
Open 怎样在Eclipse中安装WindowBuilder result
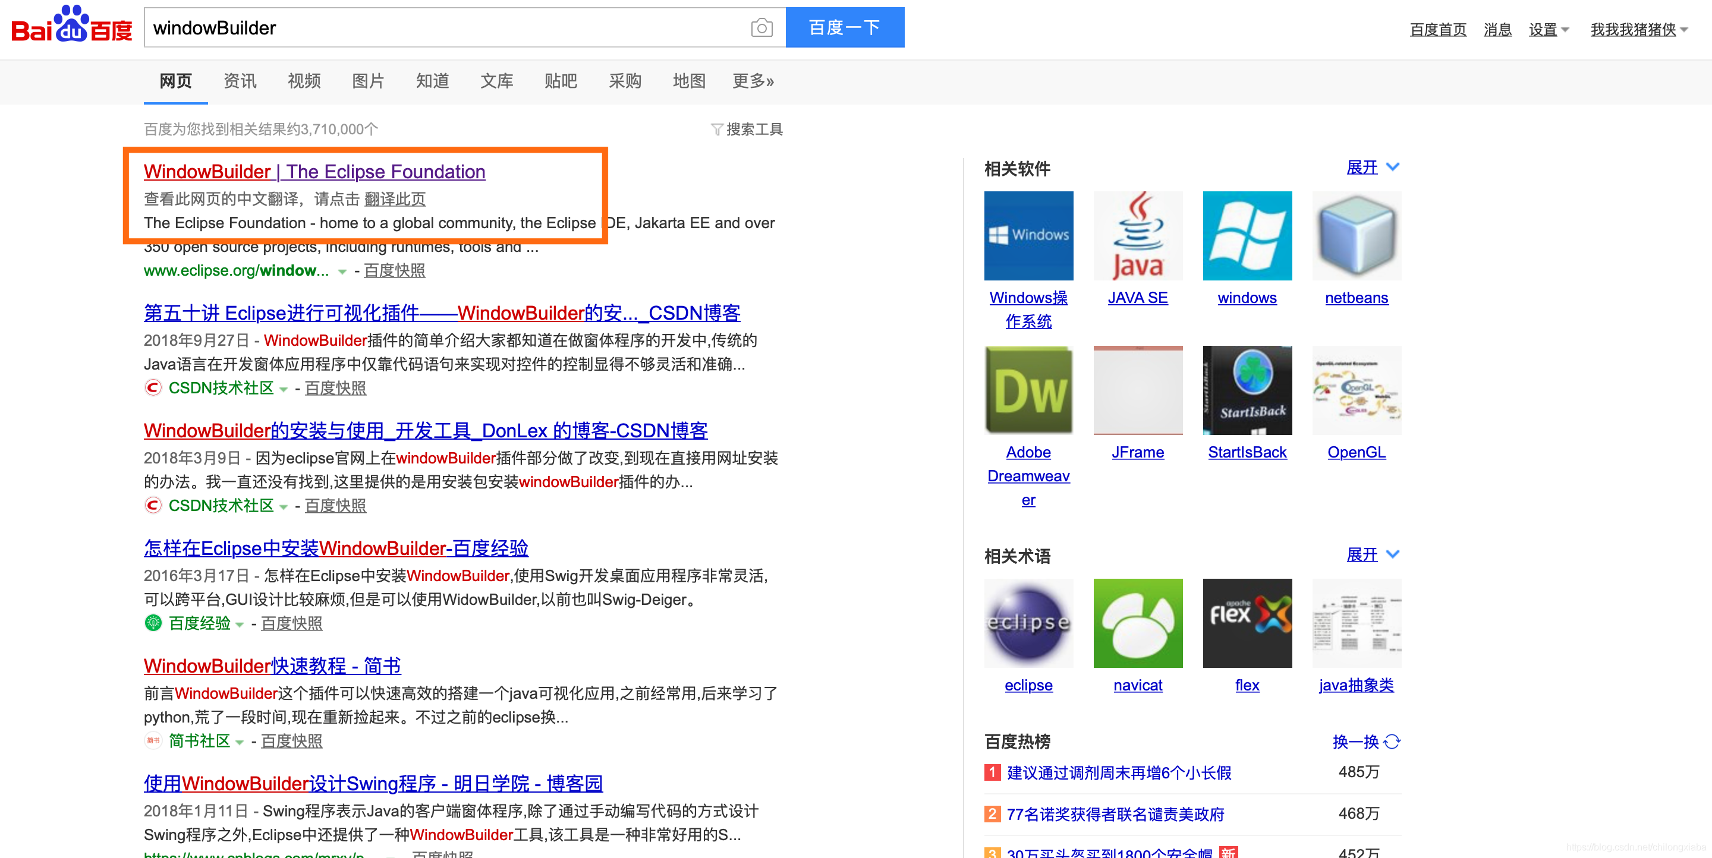(x=336, y=548)
